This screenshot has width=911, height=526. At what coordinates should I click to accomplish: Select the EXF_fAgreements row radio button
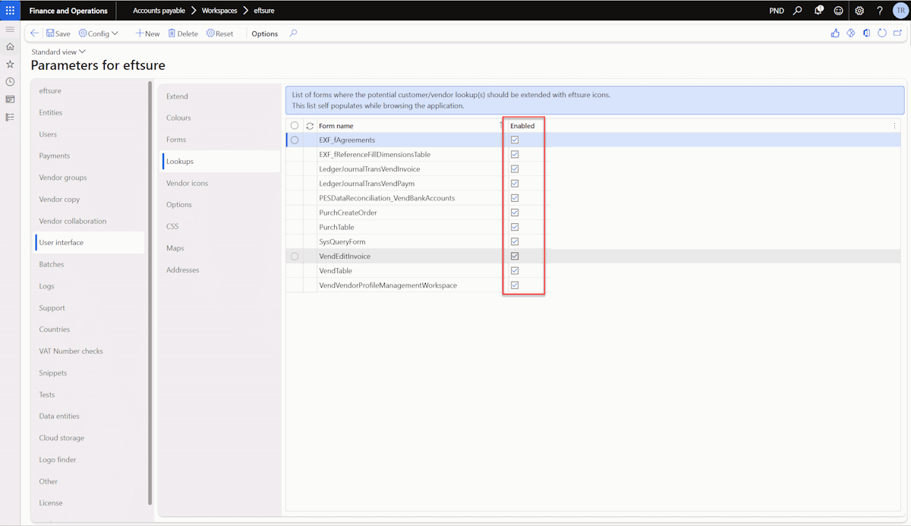pos(295,140)
